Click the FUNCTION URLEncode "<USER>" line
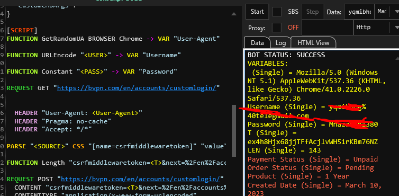The width and height of the screenshot is (399, 196). (94, 55)
